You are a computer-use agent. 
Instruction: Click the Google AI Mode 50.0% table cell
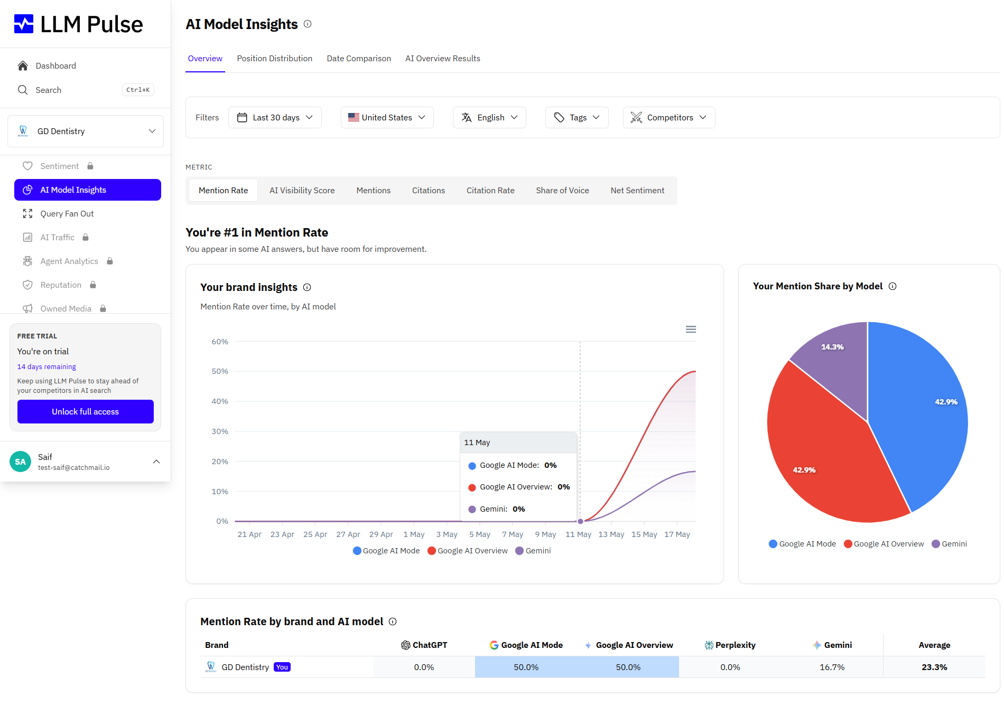pyautogui.click(x=526, y=667)
